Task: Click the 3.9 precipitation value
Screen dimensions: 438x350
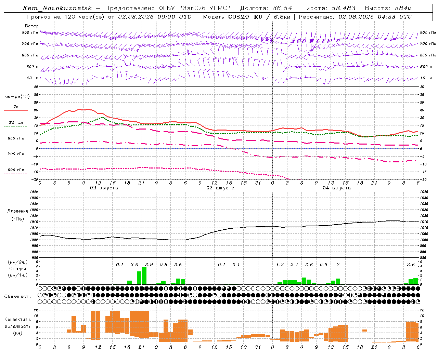Action: (149, 265)
